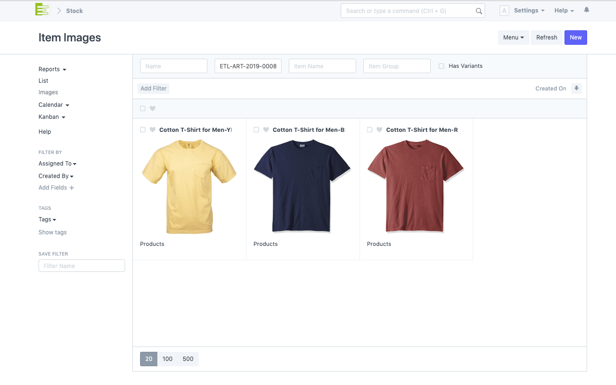Open the Settings menu in navbar
Image resolution: width=616 pixels, height=385 pixels.
click(x=528, y=11)
